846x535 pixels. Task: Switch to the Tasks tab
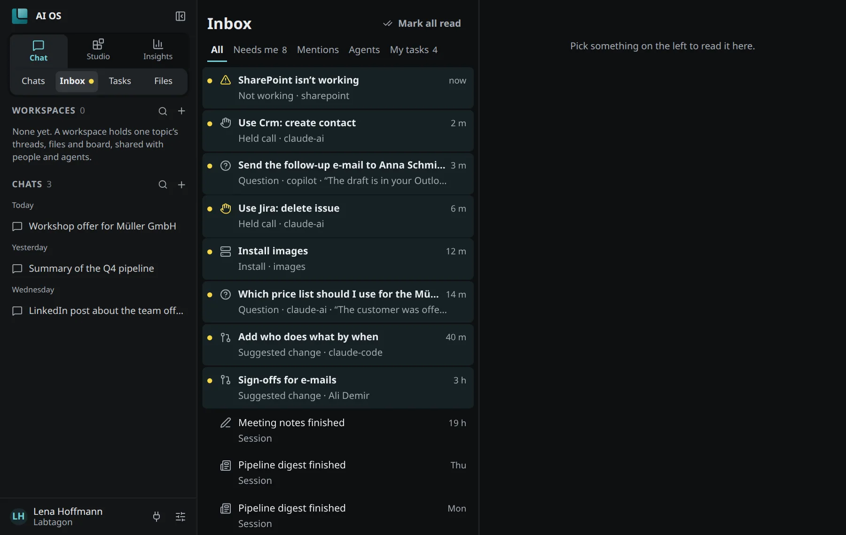(x=120, y=81)
